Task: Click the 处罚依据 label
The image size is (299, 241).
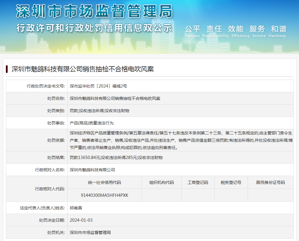Action: 56,140
